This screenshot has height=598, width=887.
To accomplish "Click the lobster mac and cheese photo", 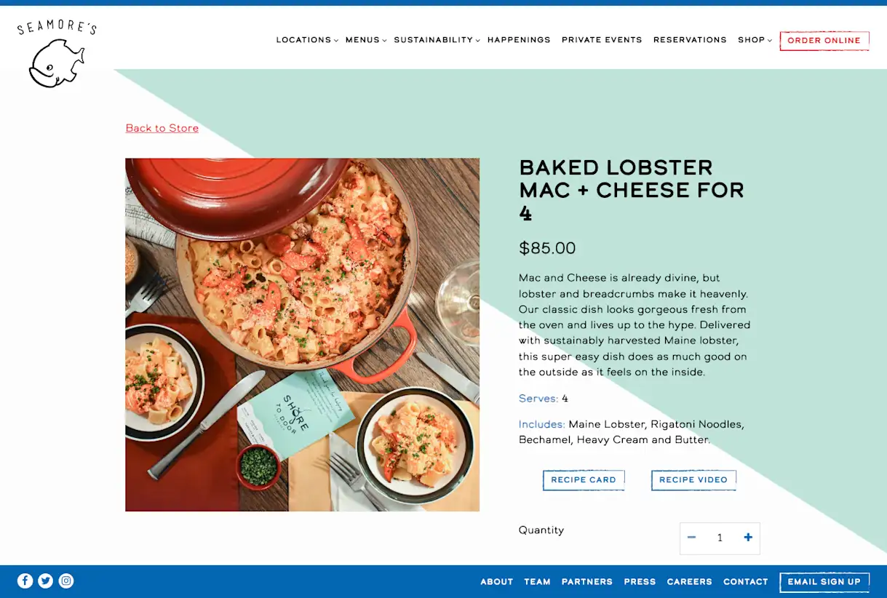I will pos(302,335).
